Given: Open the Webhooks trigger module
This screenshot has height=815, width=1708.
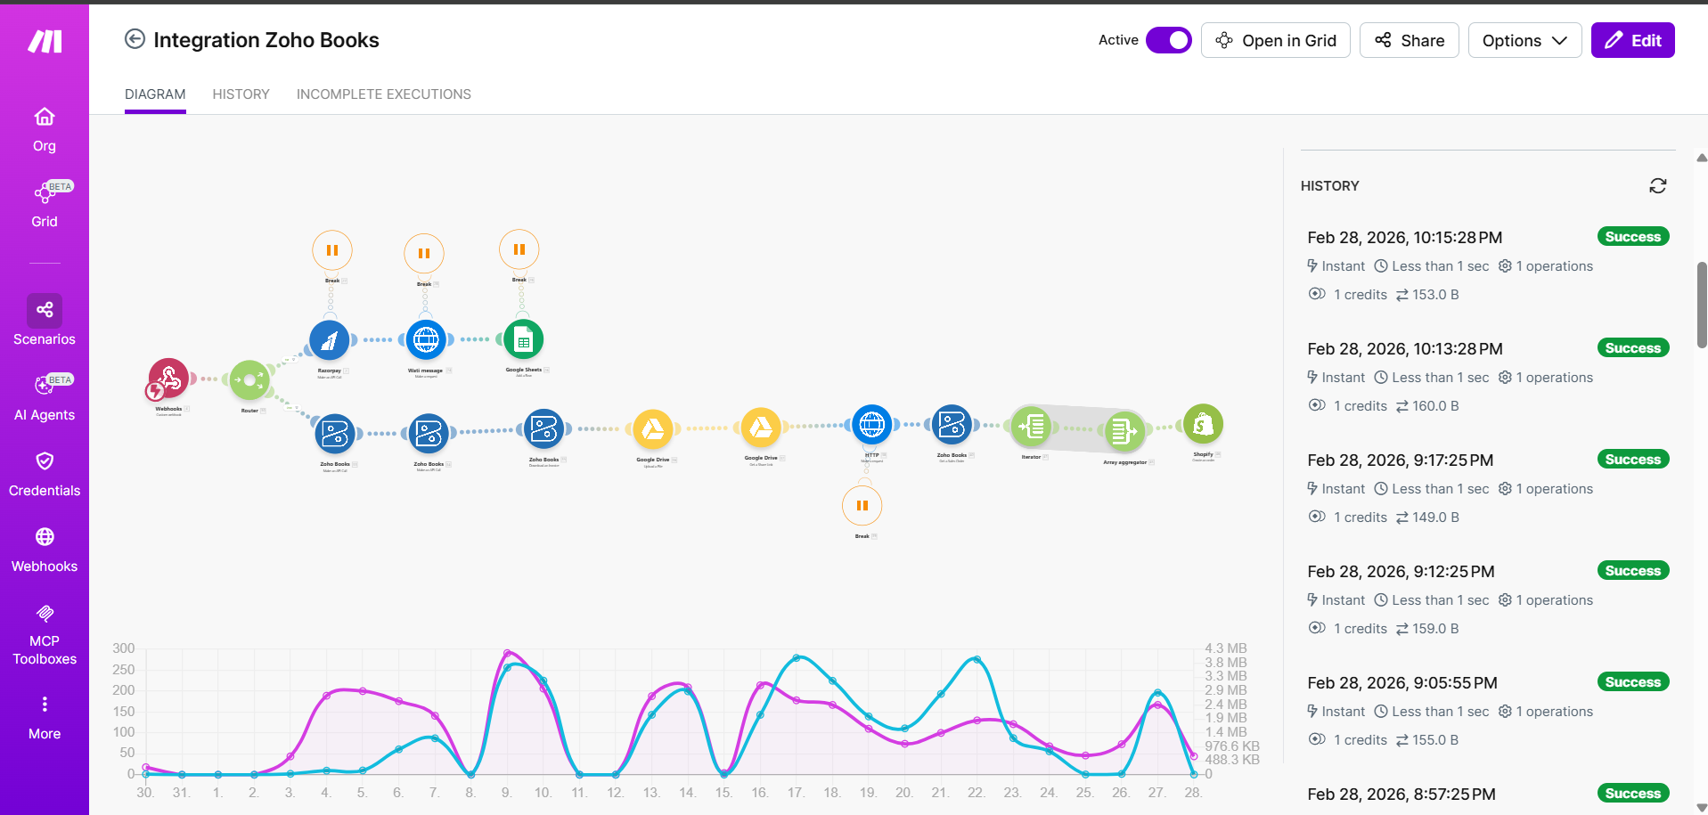Looking at the screenshot, I should pyautogui.click(x=168, y=379).
